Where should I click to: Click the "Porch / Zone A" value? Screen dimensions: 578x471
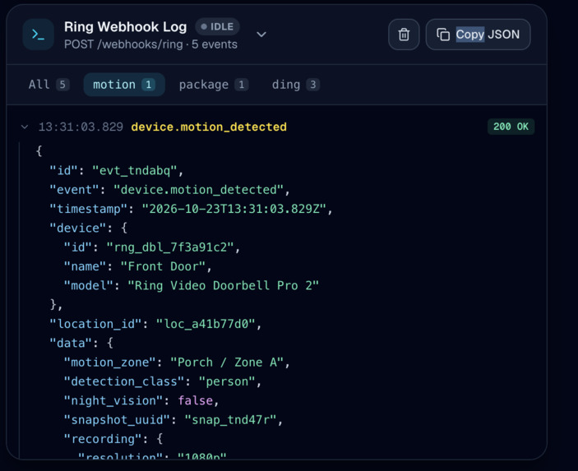point(227,362)
